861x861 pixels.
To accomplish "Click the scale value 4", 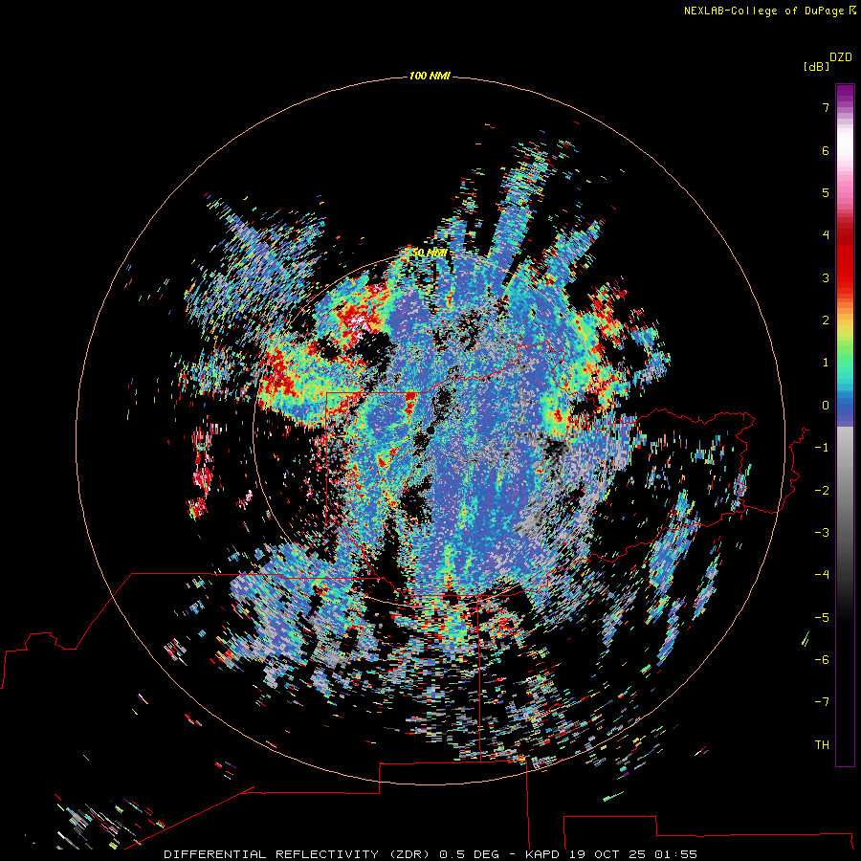I will (x=826, y=235).
